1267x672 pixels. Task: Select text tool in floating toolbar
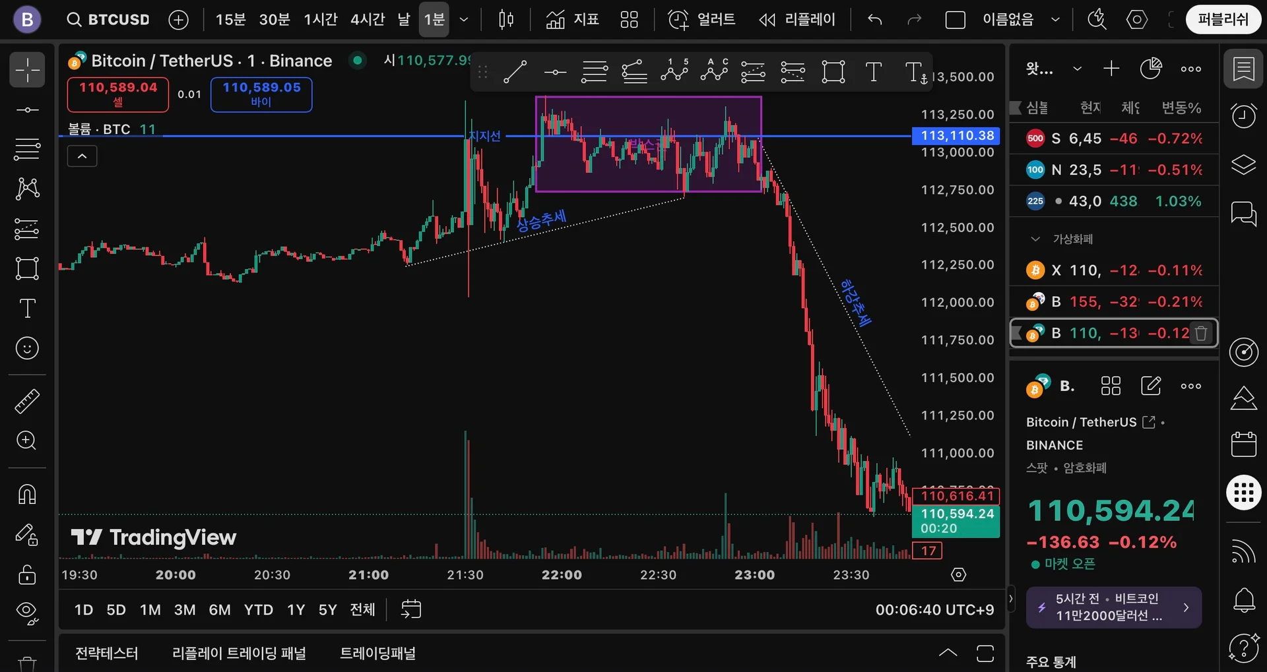click(x=873, y=72)
